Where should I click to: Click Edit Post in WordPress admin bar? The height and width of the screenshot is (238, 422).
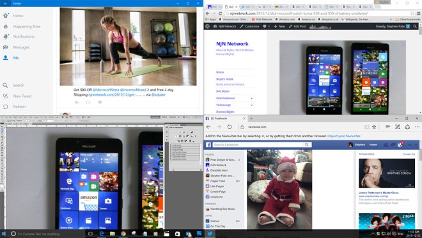tap(297, 26)
